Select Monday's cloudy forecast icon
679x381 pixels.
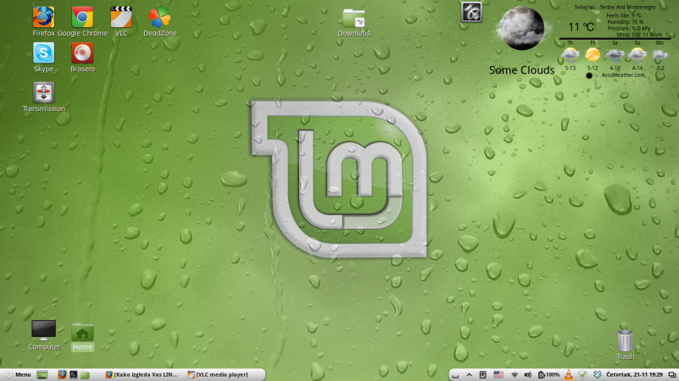660,55
